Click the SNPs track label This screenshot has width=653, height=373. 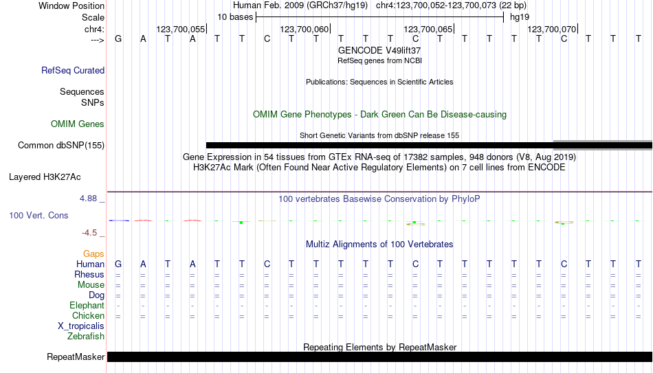click(x=93, y=102)
